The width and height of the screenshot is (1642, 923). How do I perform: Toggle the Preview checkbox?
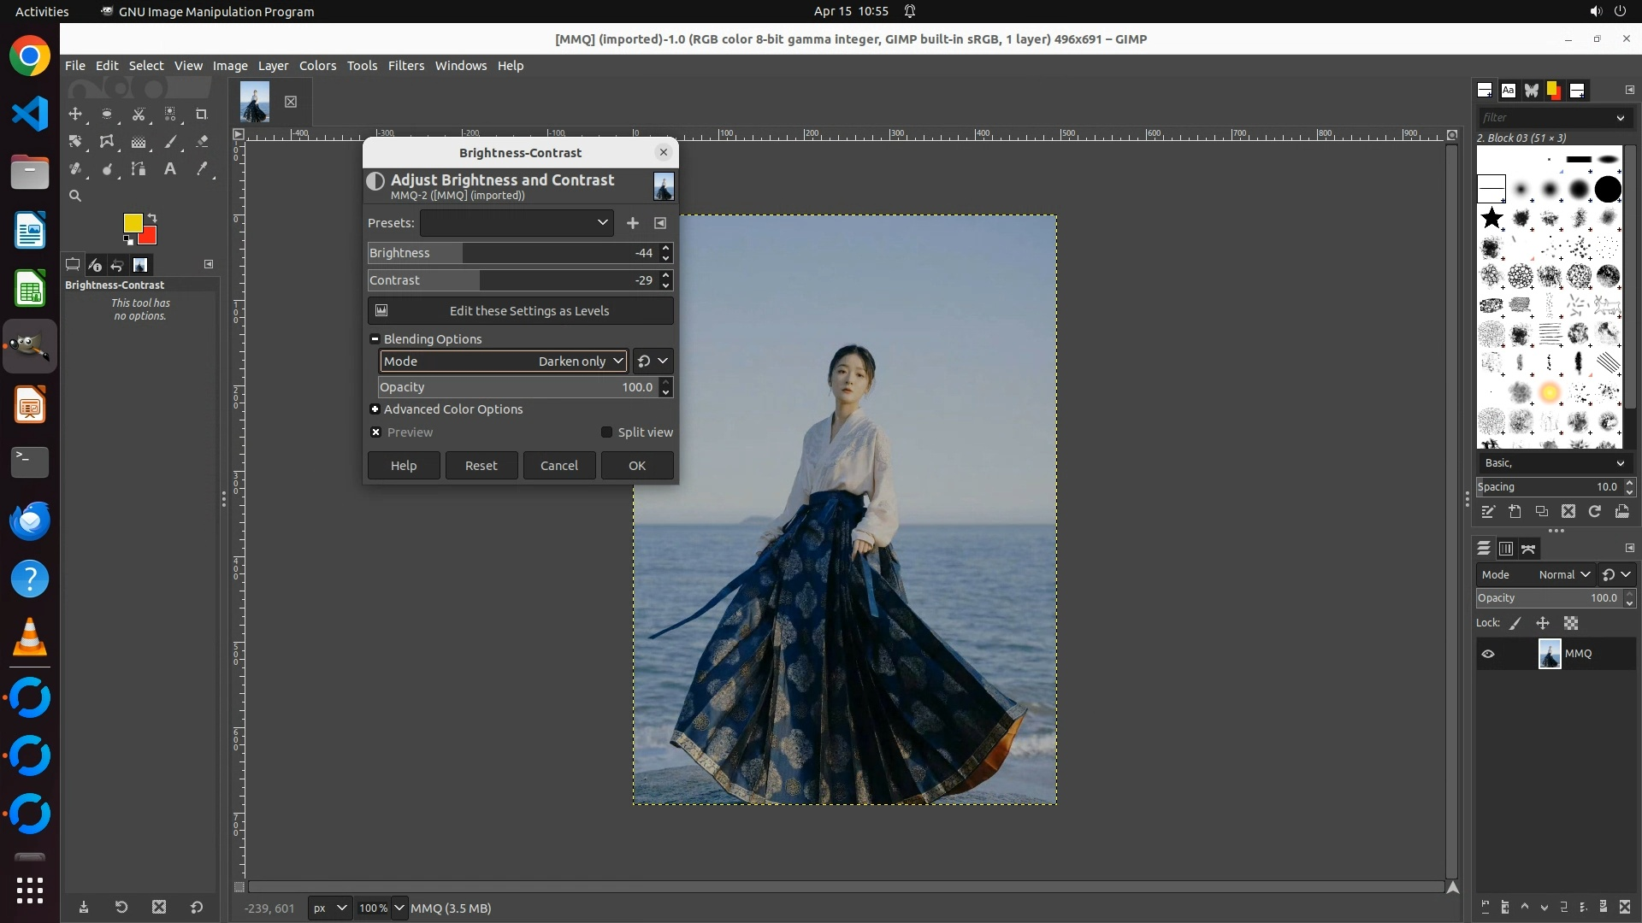pos(375,432)
